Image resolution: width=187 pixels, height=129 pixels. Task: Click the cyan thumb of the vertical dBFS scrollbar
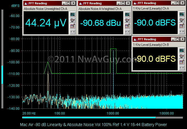[x=2, y=75]
